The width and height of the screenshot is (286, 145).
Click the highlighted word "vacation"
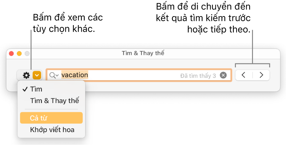click(75, 75)
